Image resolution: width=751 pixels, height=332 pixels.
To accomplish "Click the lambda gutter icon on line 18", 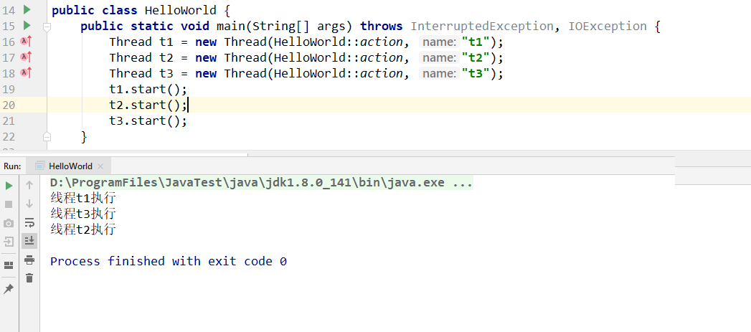I will click(26, 73).
